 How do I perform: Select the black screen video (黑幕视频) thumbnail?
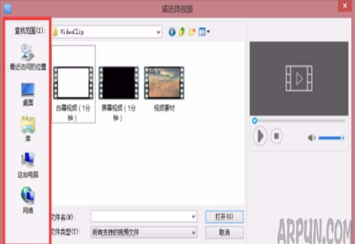click(118, 83)
